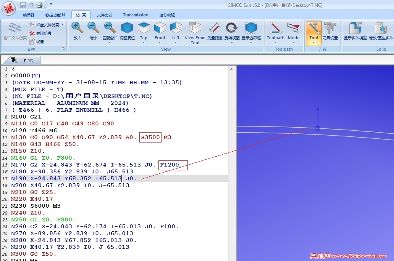394x261 pixels.
Task: Open the 迷你编程 ribbon tab
Action: tap(167, 15)
